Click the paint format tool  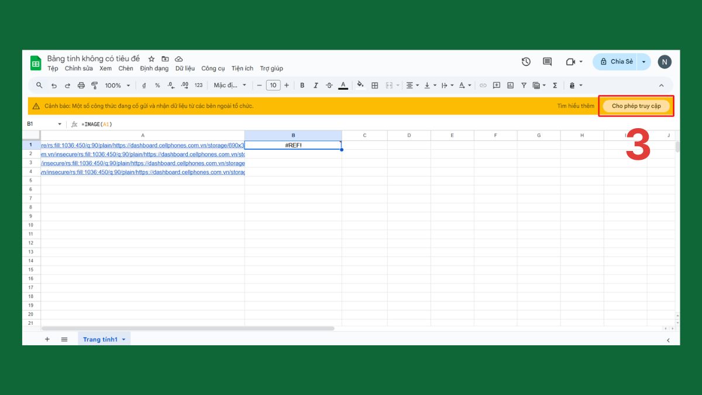click(x=94, y=85)
